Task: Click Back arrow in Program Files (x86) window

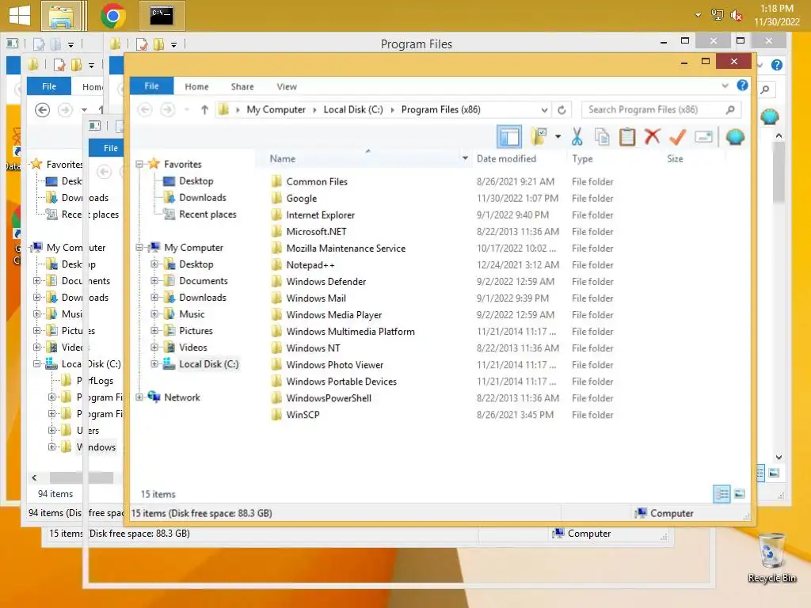Action: pos(145,109)
